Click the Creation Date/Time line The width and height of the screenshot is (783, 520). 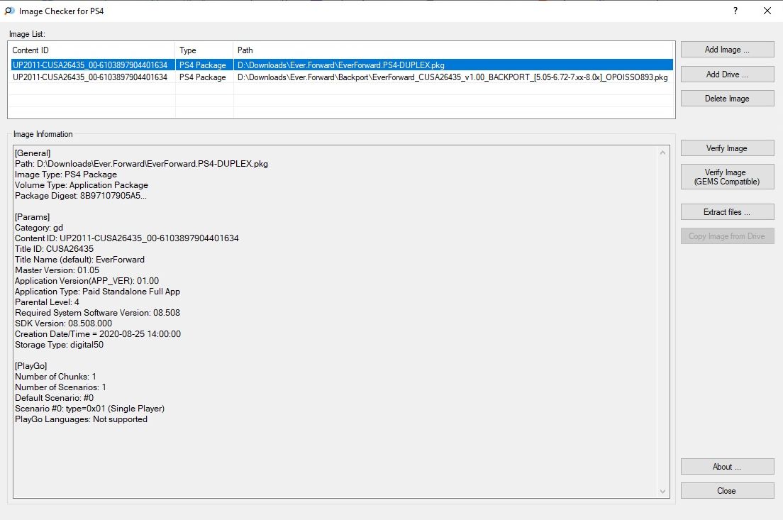click(98, 334)
